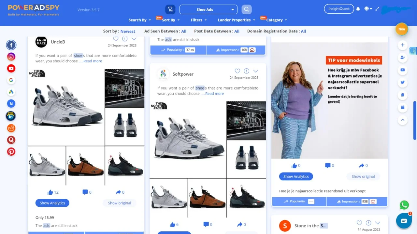Select the Google platform icon in sidebar

(x=11, y=80)
